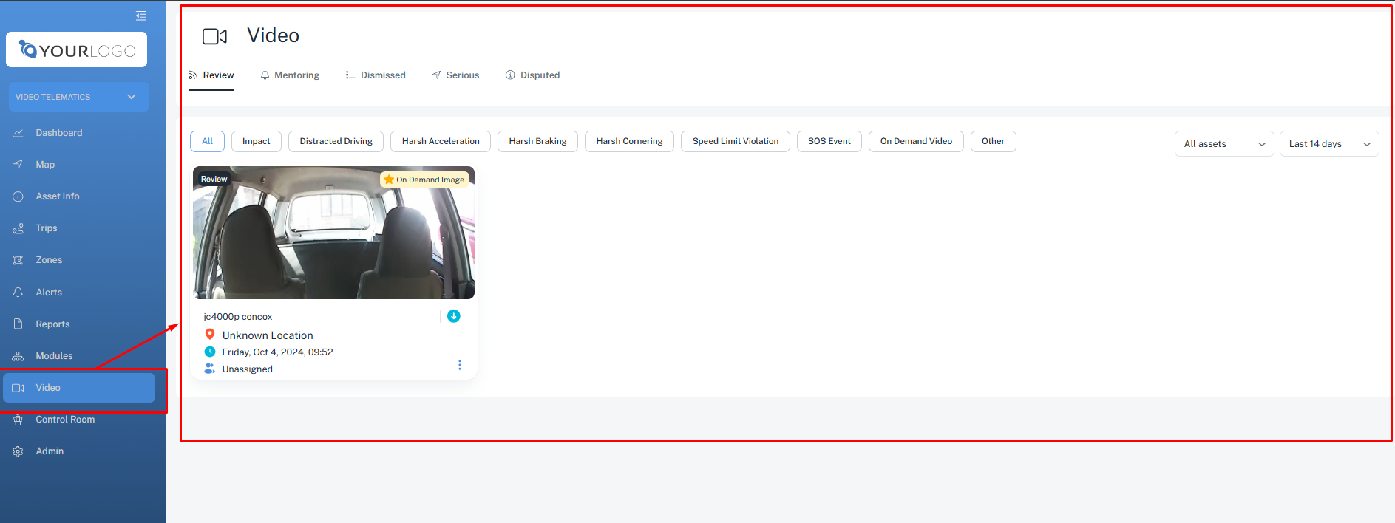Filter by On Demand Video
The image size is (1395, 523).
(916, 141)
